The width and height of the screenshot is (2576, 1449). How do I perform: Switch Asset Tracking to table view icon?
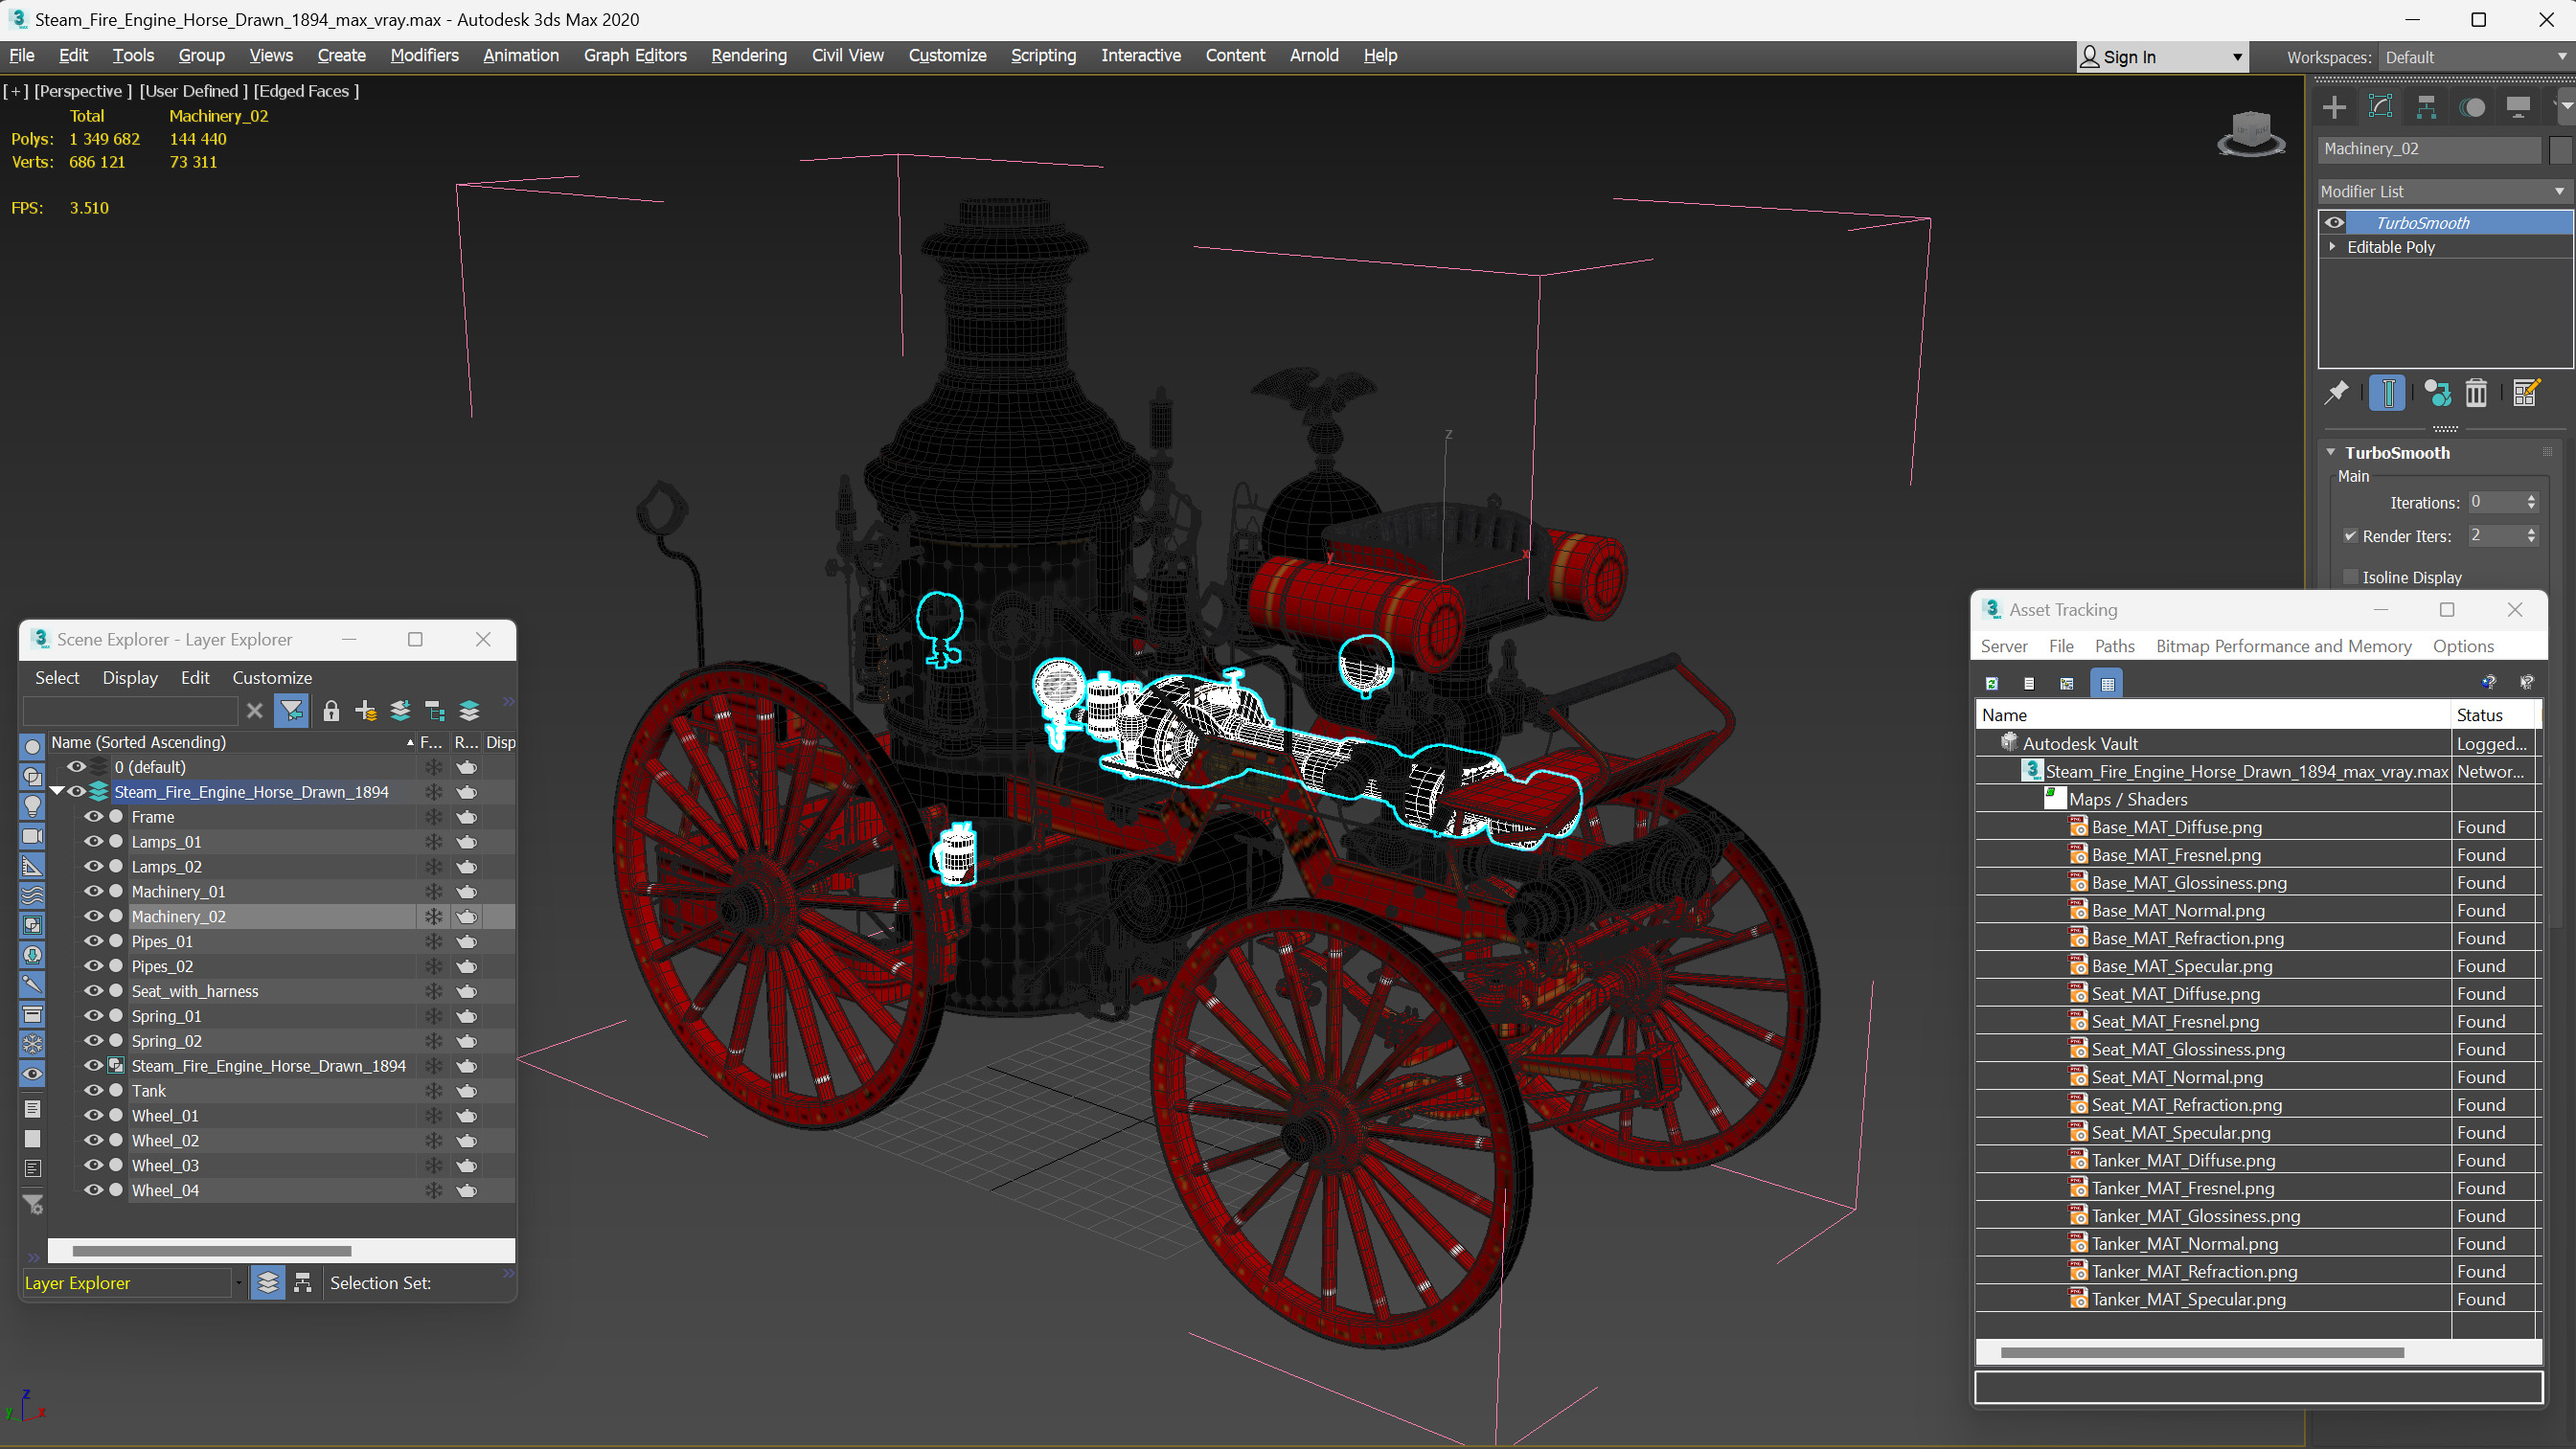click(x=2107, y=684)
